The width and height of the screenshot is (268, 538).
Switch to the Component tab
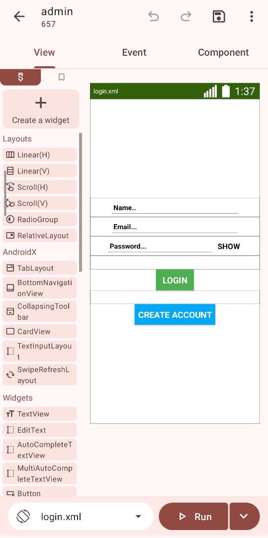click(x=223, y=52)
